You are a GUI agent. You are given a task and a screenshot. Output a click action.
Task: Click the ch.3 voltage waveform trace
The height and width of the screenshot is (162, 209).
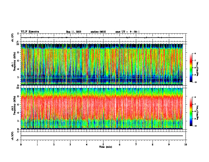click(x=102, y=136)
